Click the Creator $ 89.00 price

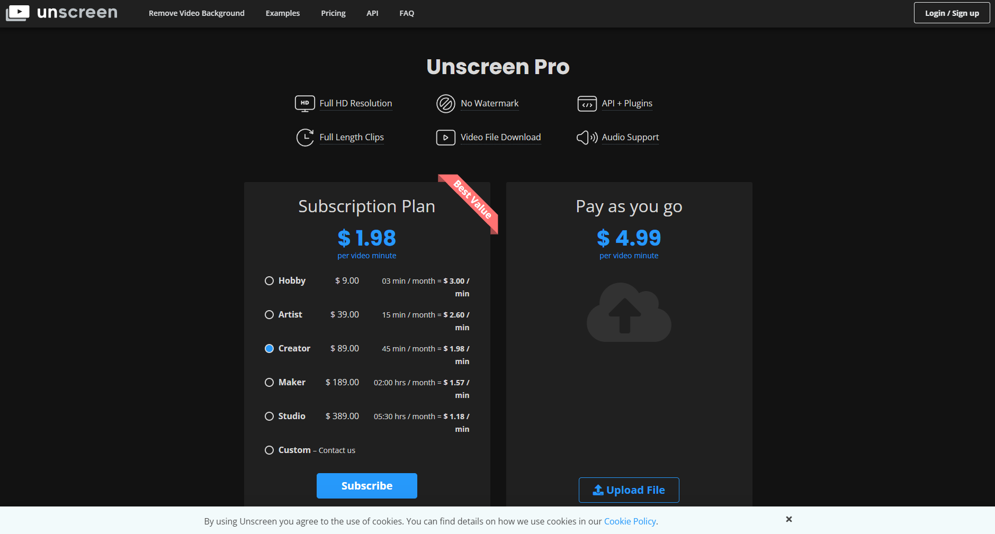click(345, 348)
